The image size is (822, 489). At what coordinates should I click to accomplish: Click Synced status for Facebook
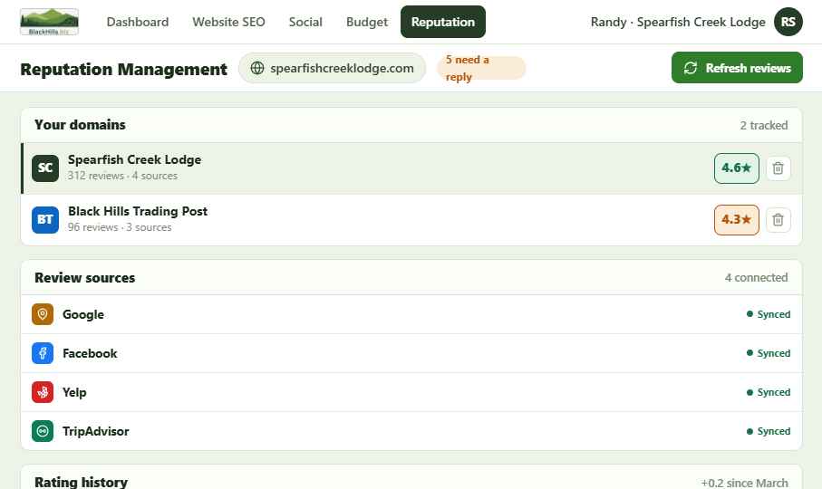click(769, 353)
